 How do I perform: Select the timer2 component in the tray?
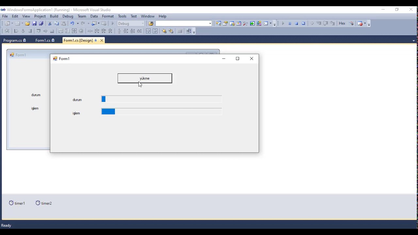[x=44, y=203]
